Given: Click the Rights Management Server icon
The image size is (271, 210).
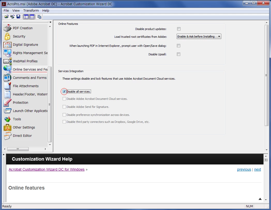Looking at the screenshot, I should click(x=7, y=53).
